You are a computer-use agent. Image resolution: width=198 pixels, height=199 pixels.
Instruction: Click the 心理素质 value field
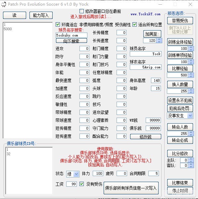coord(122,120)
